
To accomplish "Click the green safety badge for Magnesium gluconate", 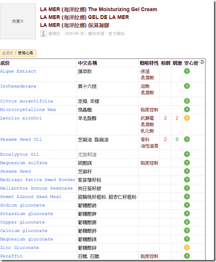I will pos(187,239).
